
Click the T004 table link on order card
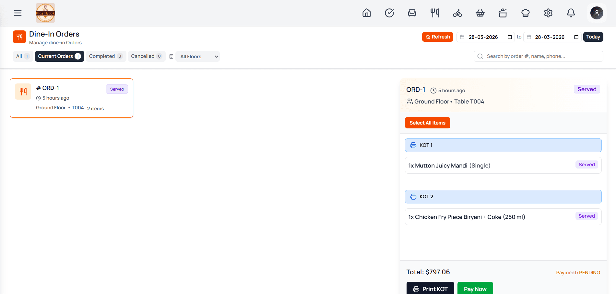pyautogui.click(x=78, y=108)
